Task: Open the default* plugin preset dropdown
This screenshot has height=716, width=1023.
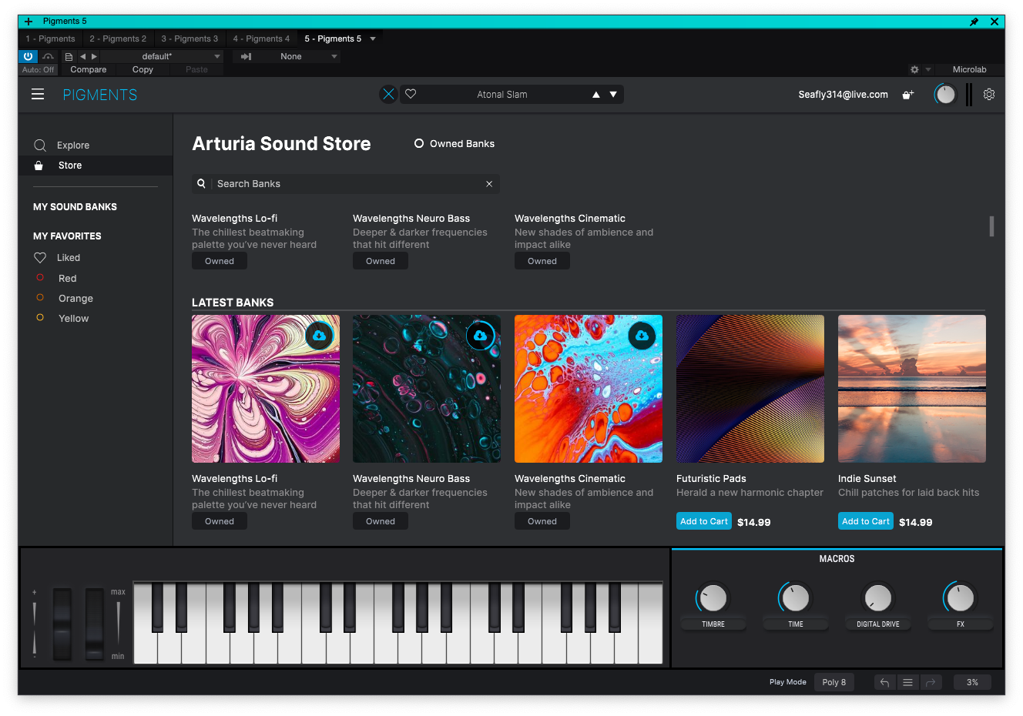Action: 162,56
